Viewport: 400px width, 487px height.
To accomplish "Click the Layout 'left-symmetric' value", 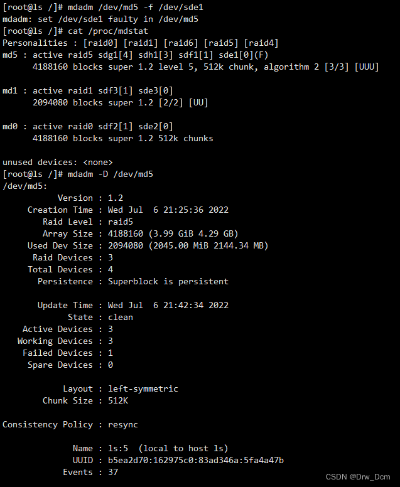I will pos(143,388).
